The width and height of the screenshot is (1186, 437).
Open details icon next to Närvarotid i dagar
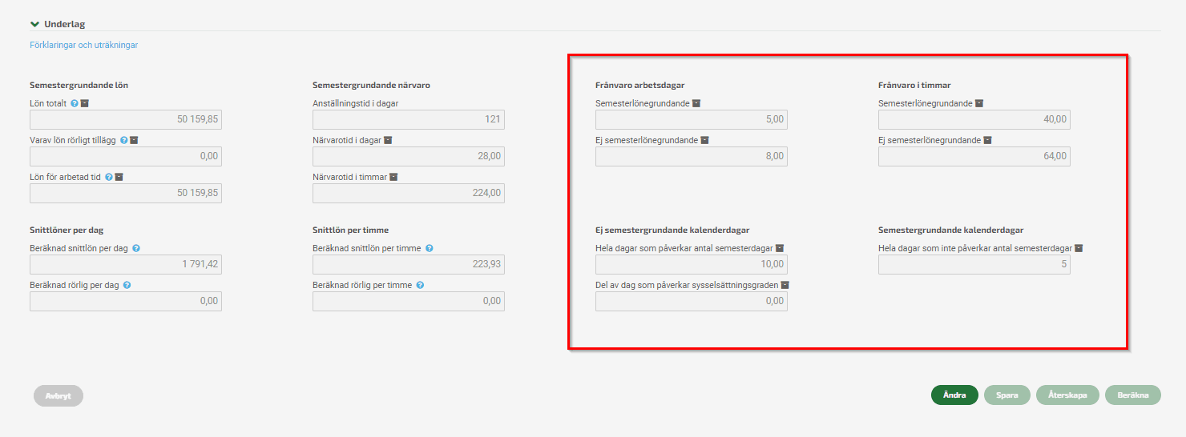[x=388, y=140]
